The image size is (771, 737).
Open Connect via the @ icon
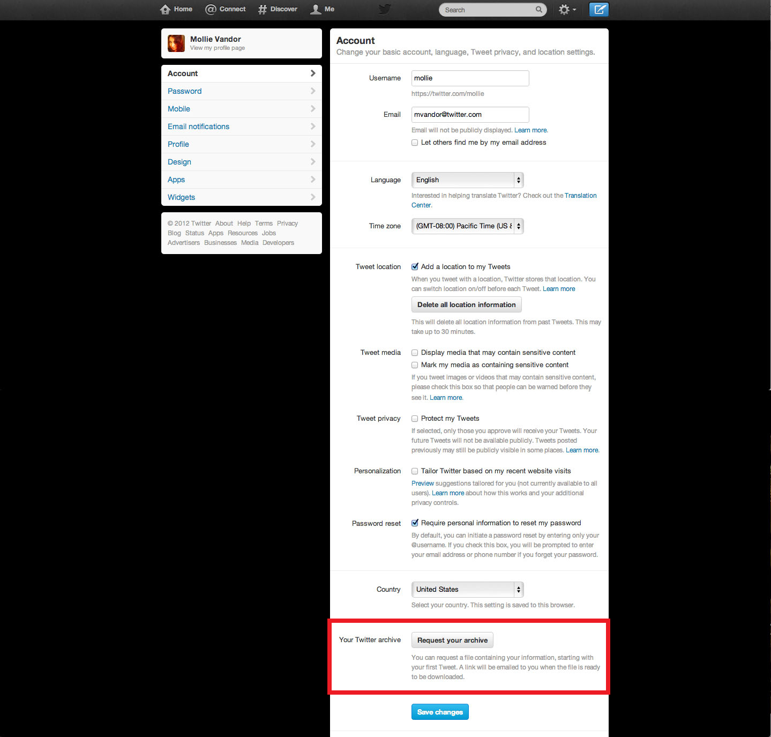(211, 10)
